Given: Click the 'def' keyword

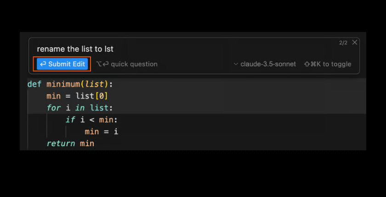Looking at the screenshot, I should (34, 84).
